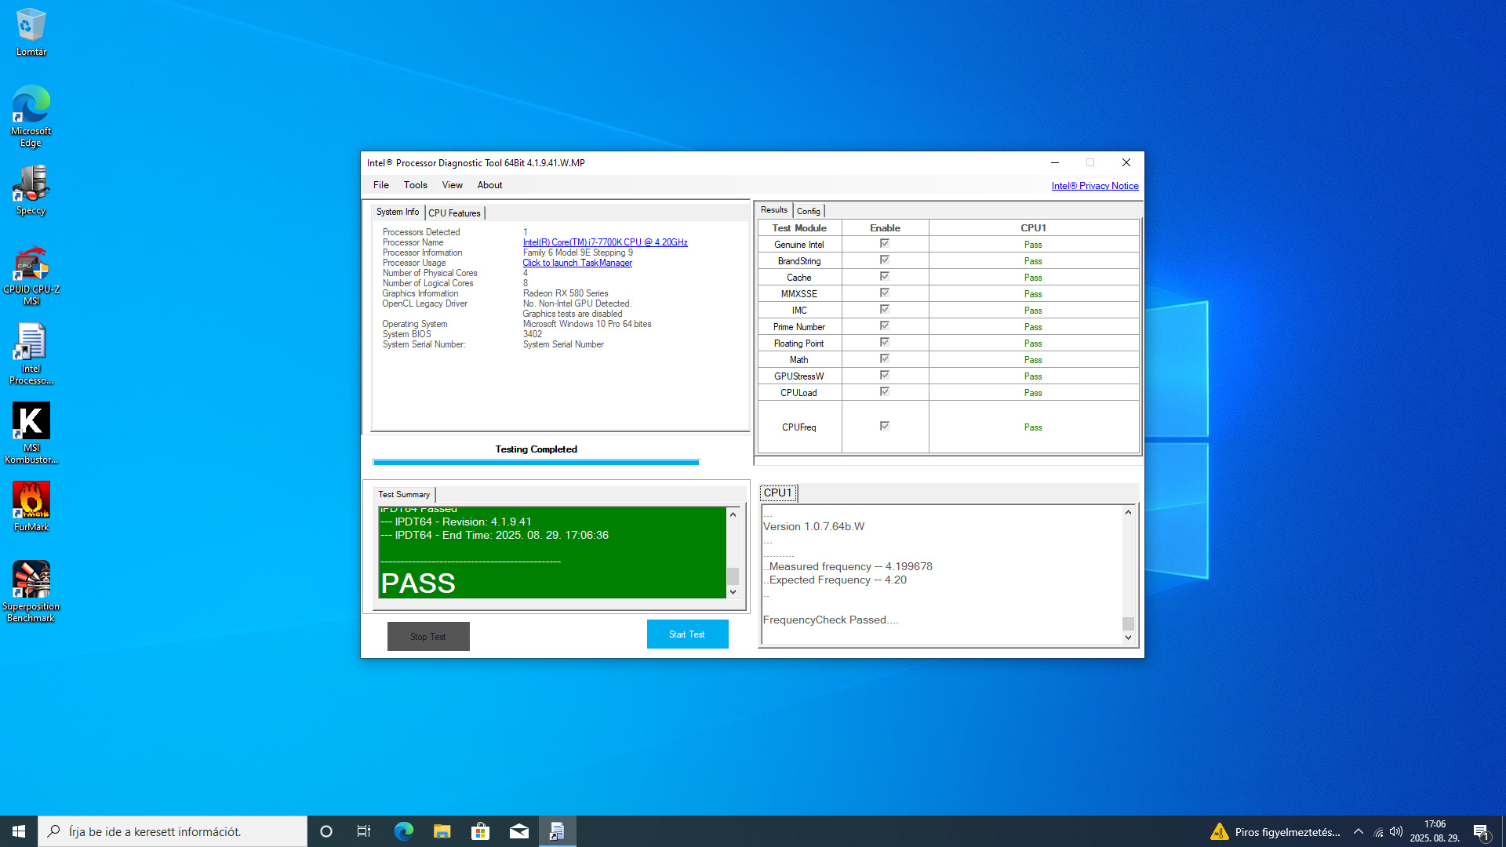Expand hidden system tray icons chevron

[x=1358, y=831]
